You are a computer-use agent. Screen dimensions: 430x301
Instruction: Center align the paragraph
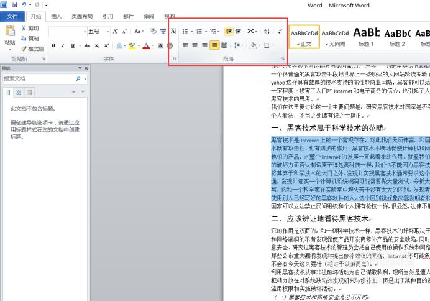[x=195, y=45]
